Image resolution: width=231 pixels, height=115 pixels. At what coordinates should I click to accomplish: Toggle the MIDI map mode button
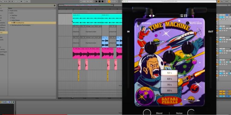(226, 1)
